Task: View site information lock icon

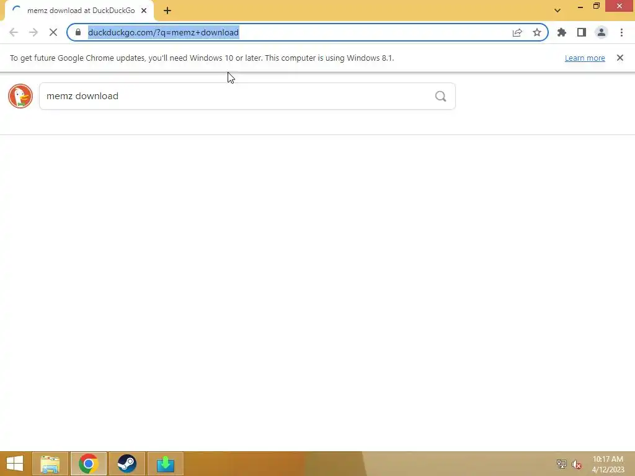Action: point(78,32)
